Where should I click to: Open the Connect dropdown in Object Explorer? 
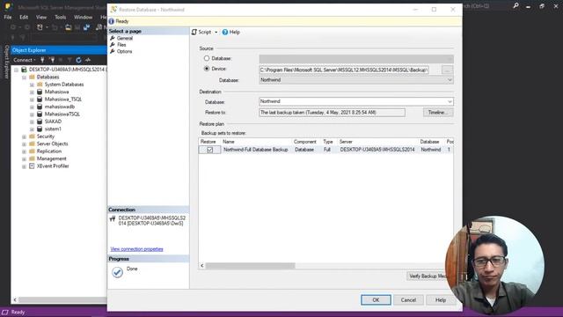pos(25,60)
